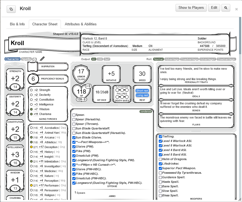Toggle Arcana skill proficiency circle
The width and height of the screenshot is (242, 202).
point(31,137)
